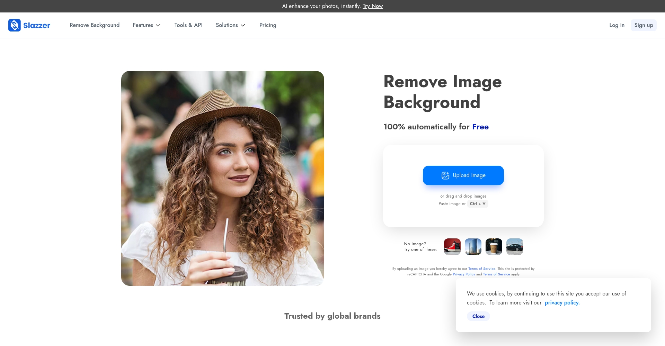Try the black car sample image
This screenshot has width=665, height=346.
[x=514, y=247]
